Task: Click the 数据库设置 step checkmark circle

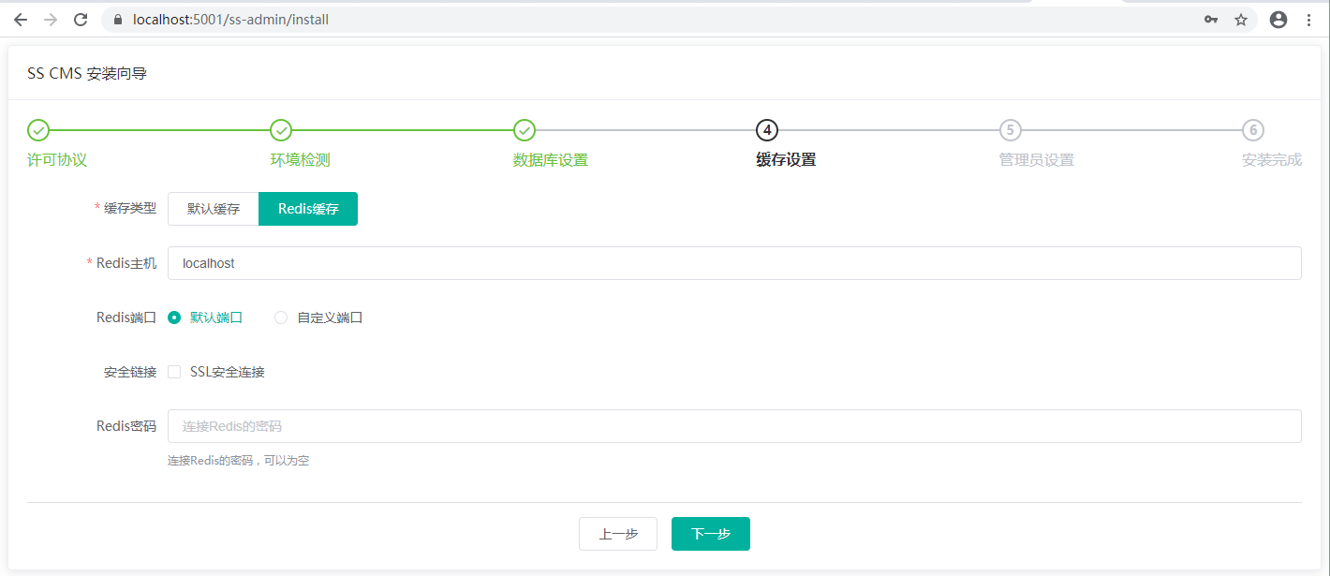Action: (x=525, y=130)
